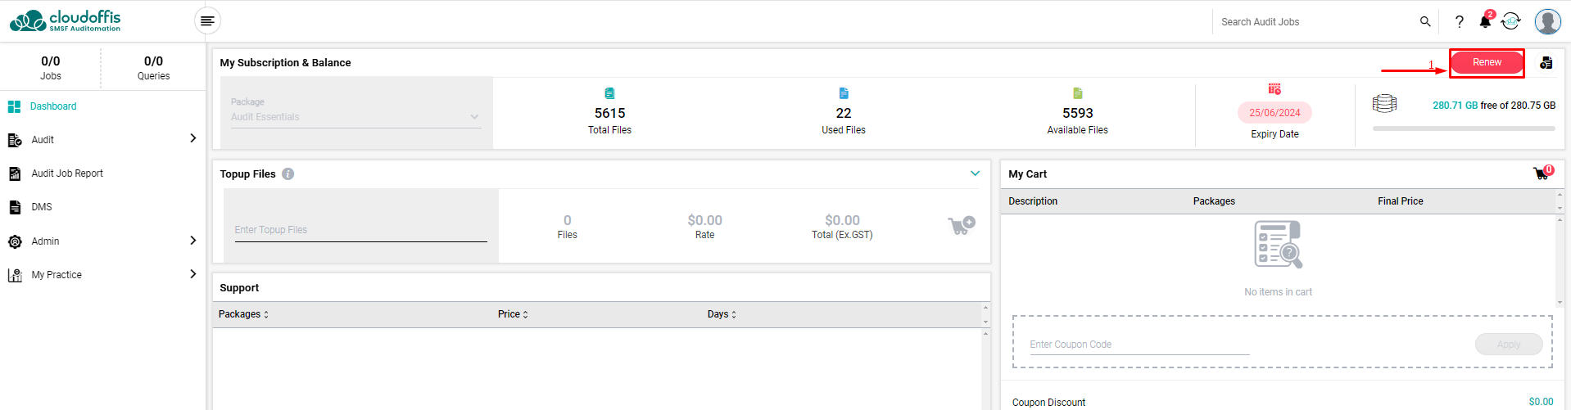Click the Dashboard grid icon
This screenshot has height=410, width=1571.
(14, 106)
